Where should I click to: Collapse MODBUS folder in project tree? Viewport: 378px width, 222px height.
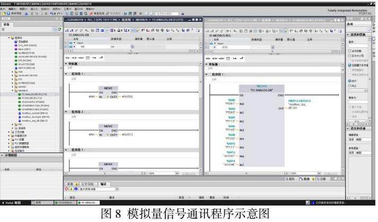13,91
